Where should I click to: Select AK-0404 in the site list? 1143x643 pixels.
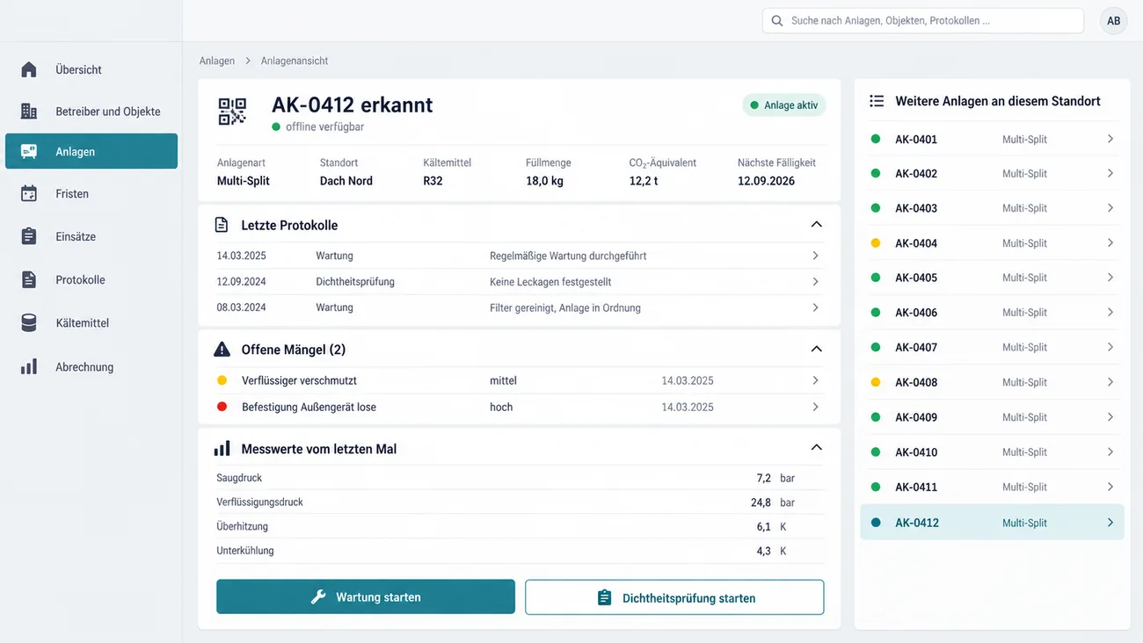click(x=992, y=243)
